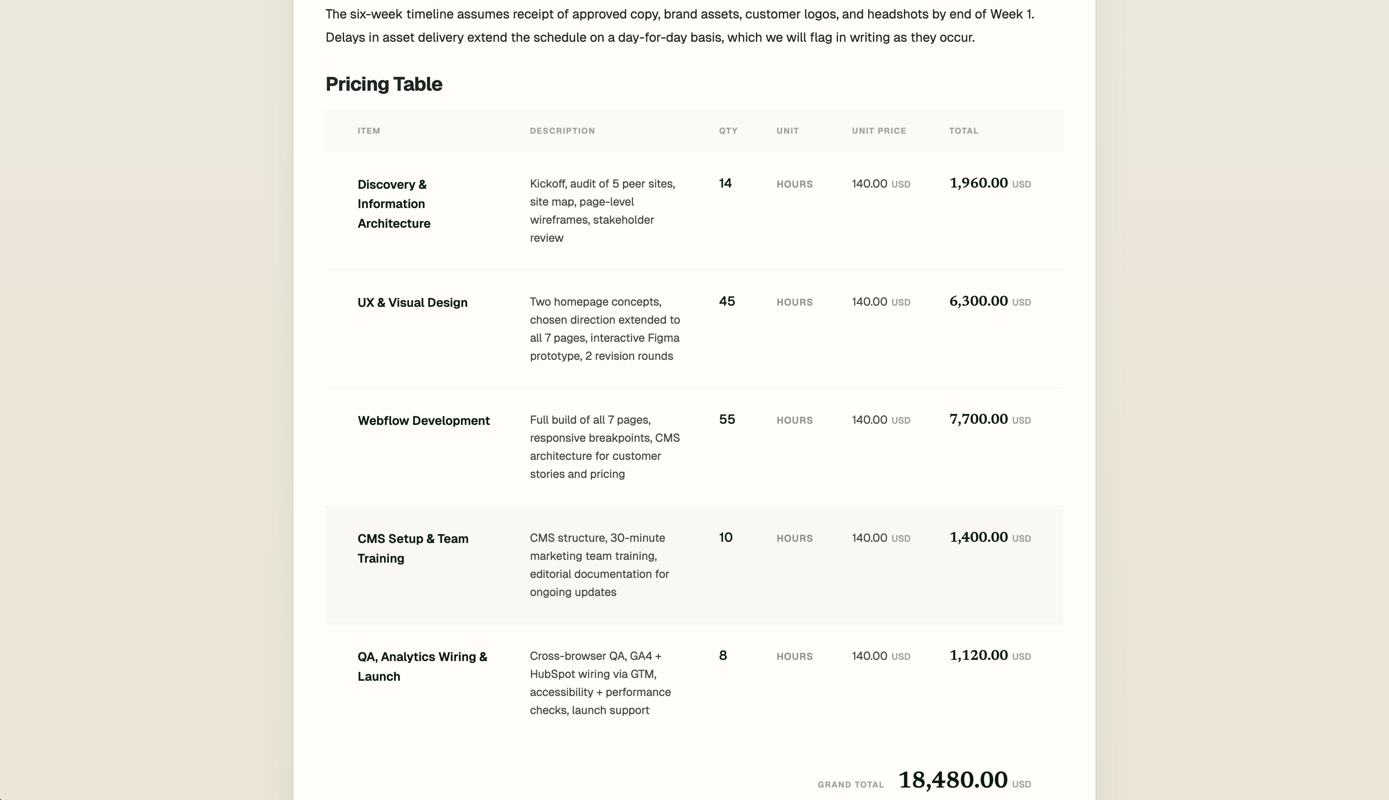
Task: Click quantity 14 in Discovery row
Action: point(725,184)
